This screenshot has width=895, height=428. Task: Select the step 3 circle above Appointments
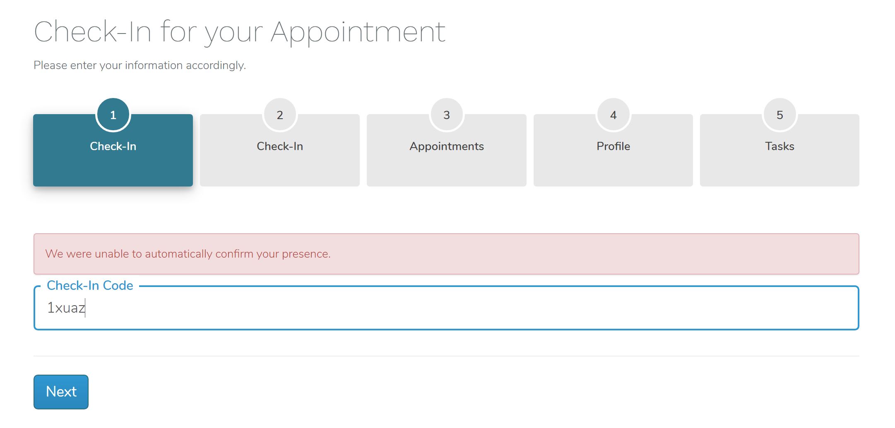pos(446,115)
